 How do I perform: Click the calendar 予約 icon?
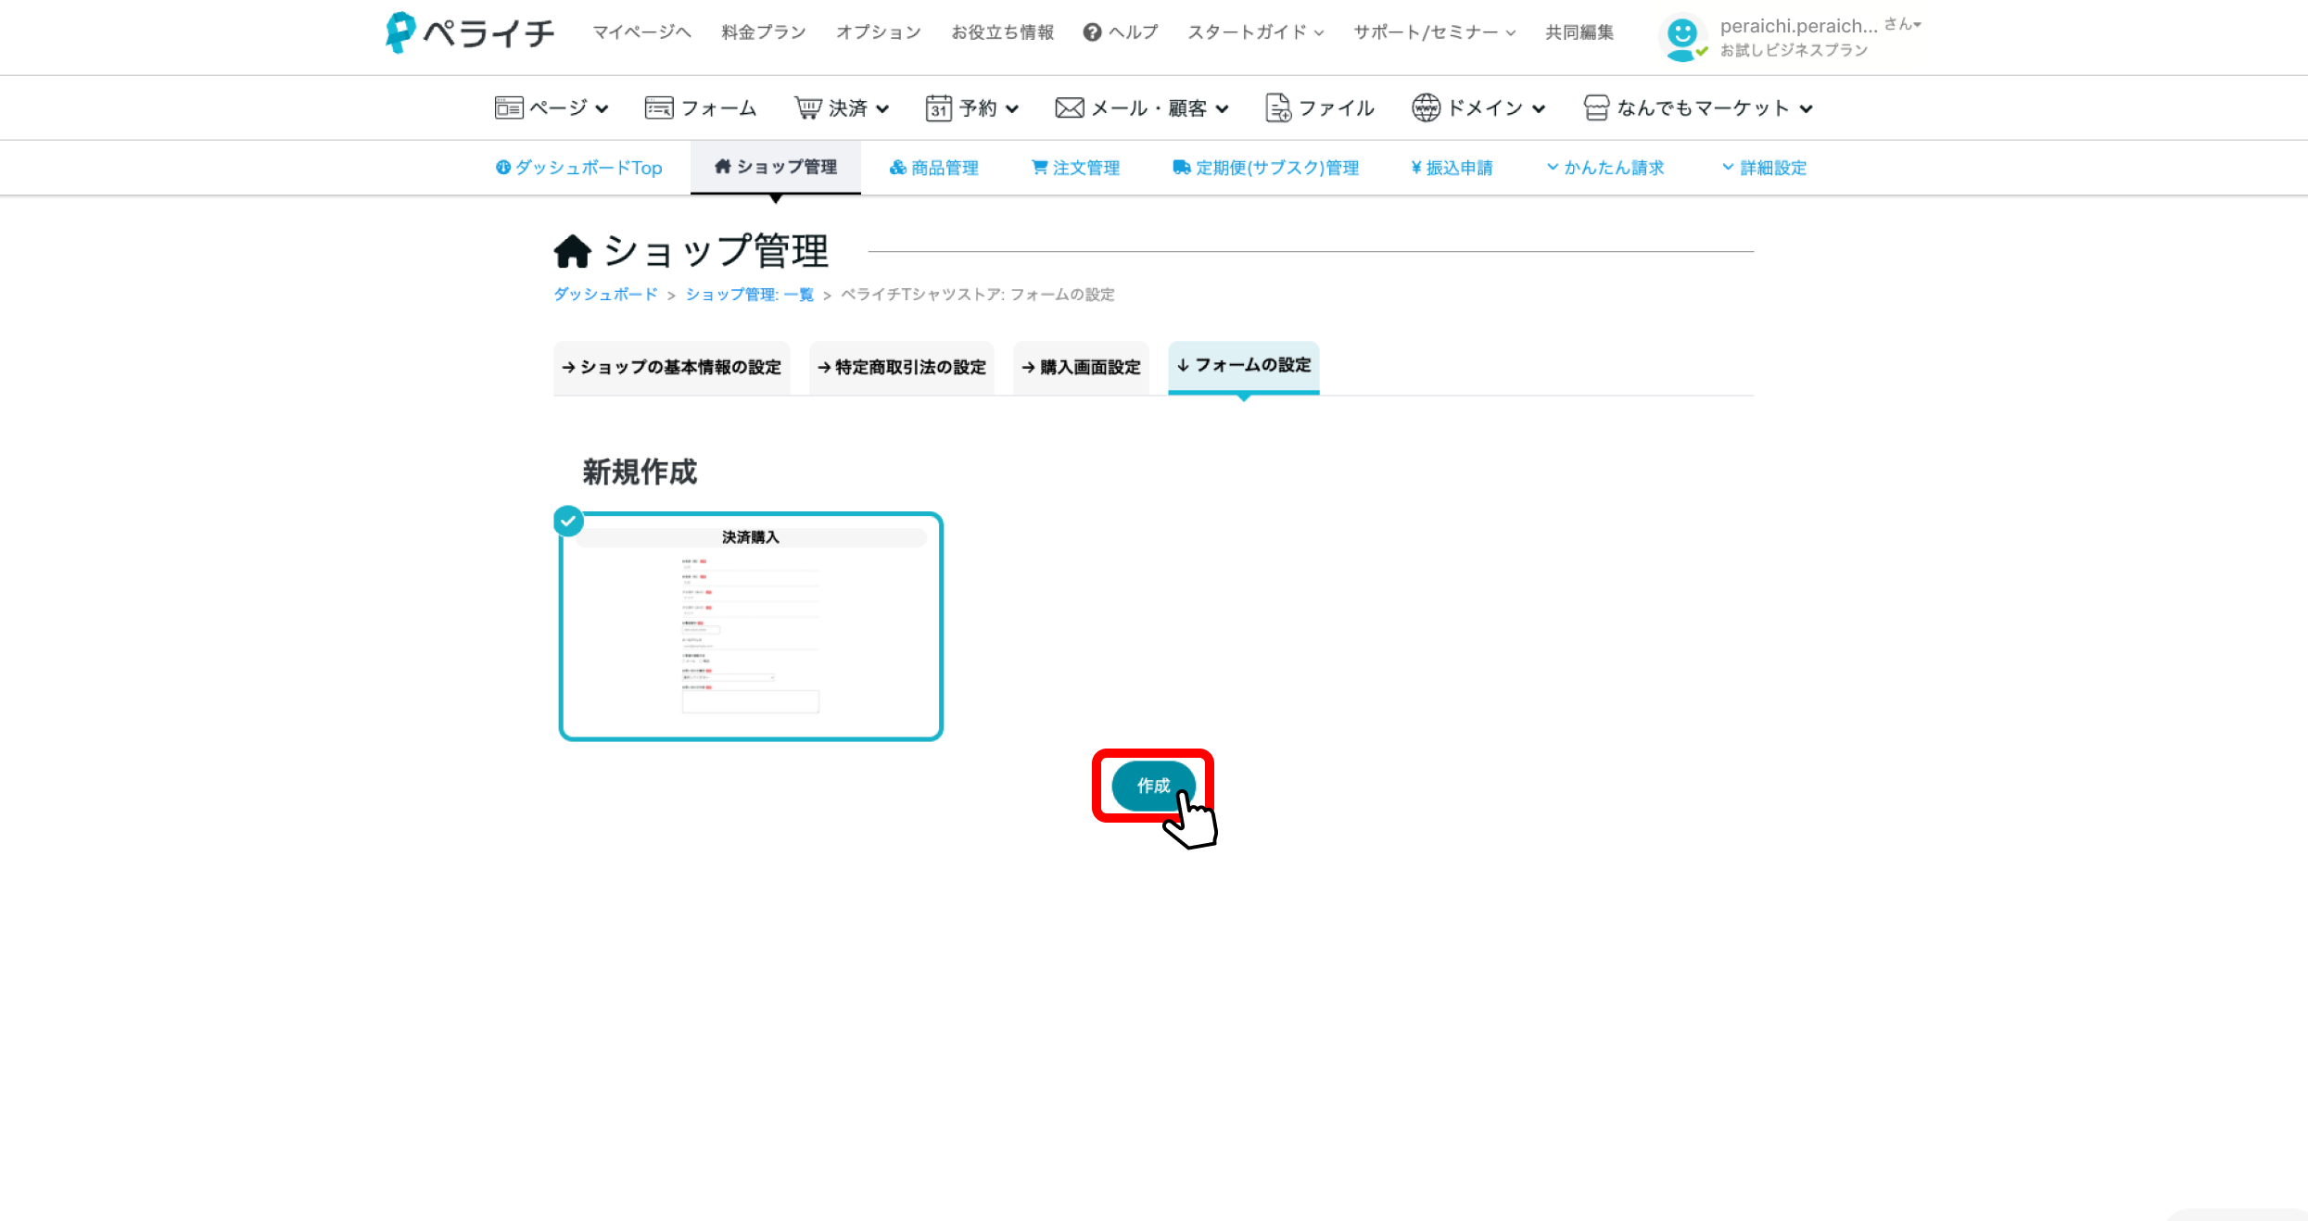[938, 108]
